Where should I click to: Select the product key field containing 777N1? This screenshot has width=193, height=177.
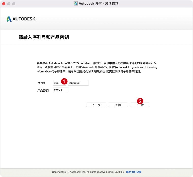[61, 90]
